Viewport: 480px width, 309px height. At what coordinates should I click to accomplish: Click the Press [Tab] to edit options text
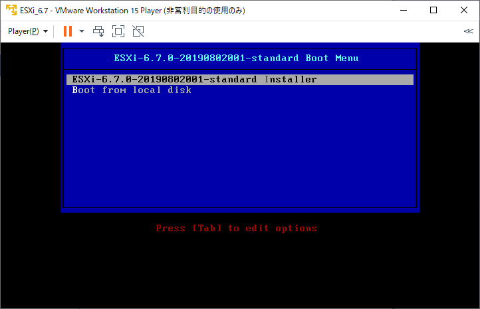pyautogui.click(x=236, y=228)
